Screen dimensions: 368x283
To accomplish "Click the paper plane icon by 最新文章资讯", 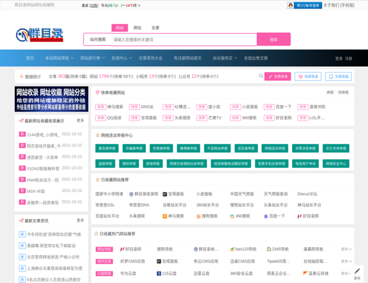I will [21, 221].
